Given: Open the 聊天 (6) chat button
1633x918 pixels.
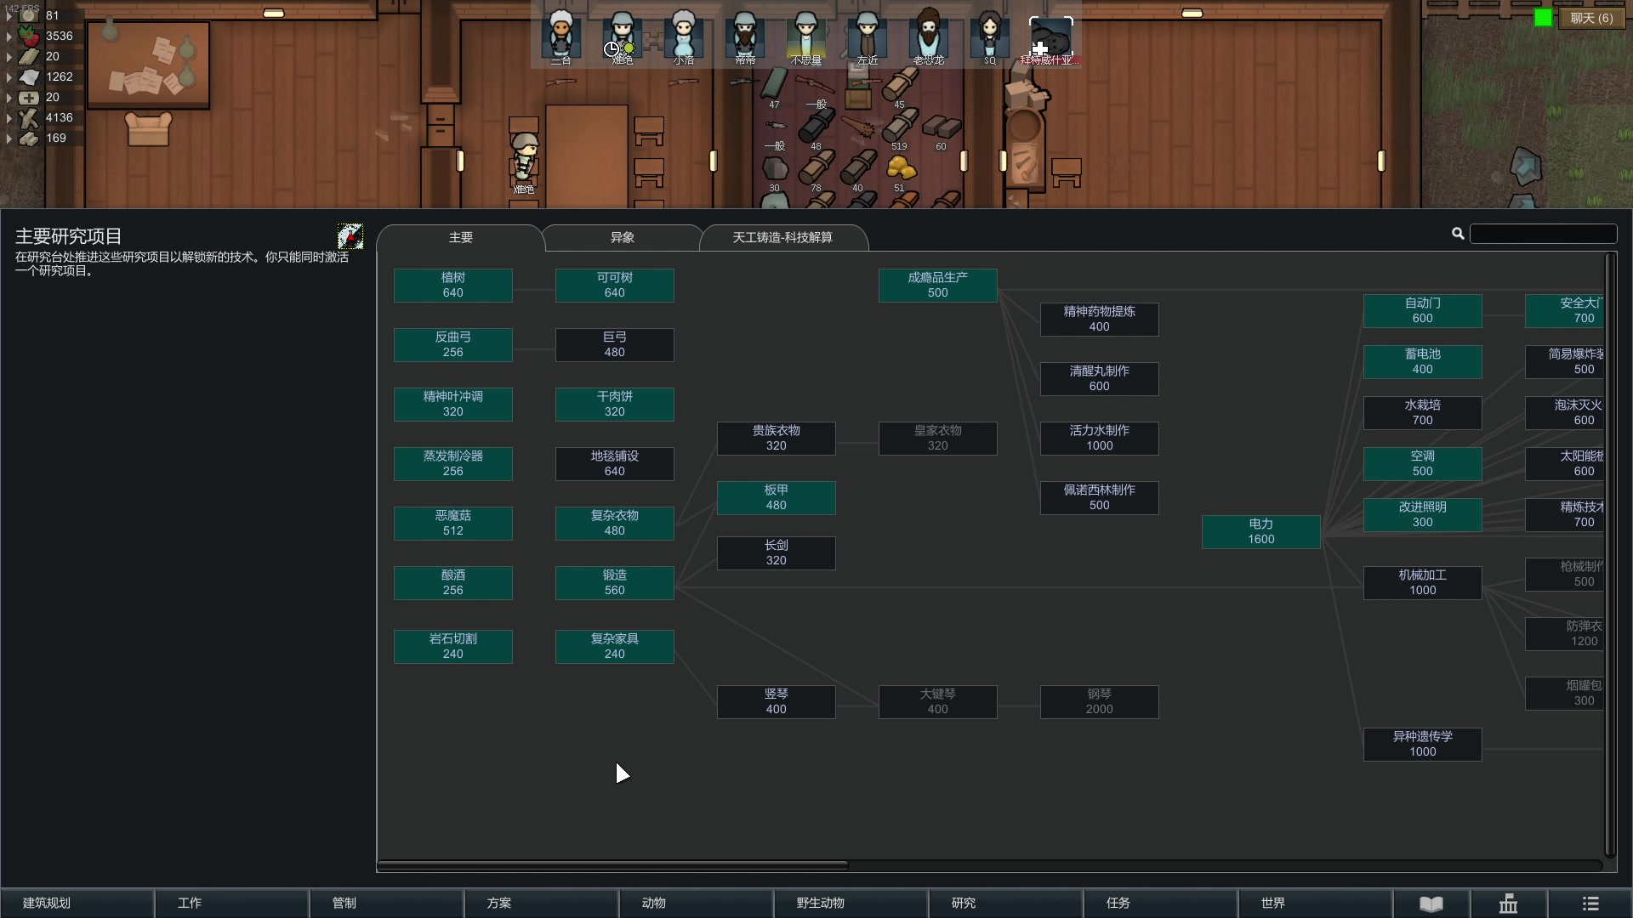Looking at the screenshot, I should pyautogui.click(x=1591, y=18).
